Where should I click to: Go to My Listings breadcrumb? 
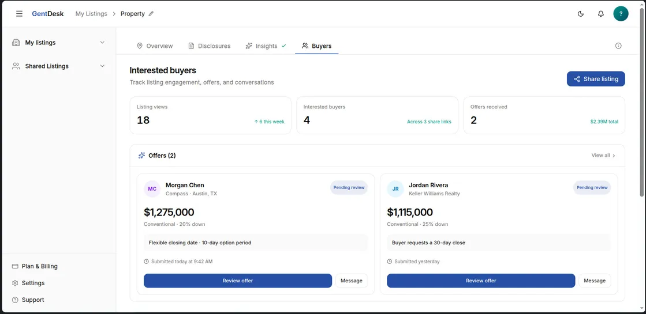[x=91, y=14]
